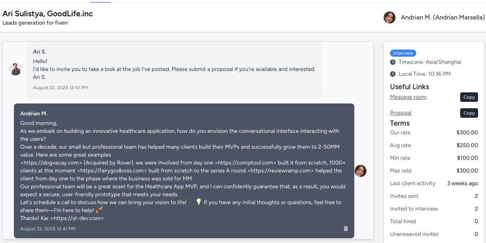Screen dimensions: 486x243
Task: Open Andrian M.'s profile photo in header
Action: pos(390,17)
